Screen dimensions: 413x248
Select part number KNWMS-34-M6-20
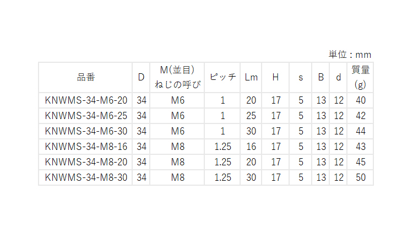[85, 100]
